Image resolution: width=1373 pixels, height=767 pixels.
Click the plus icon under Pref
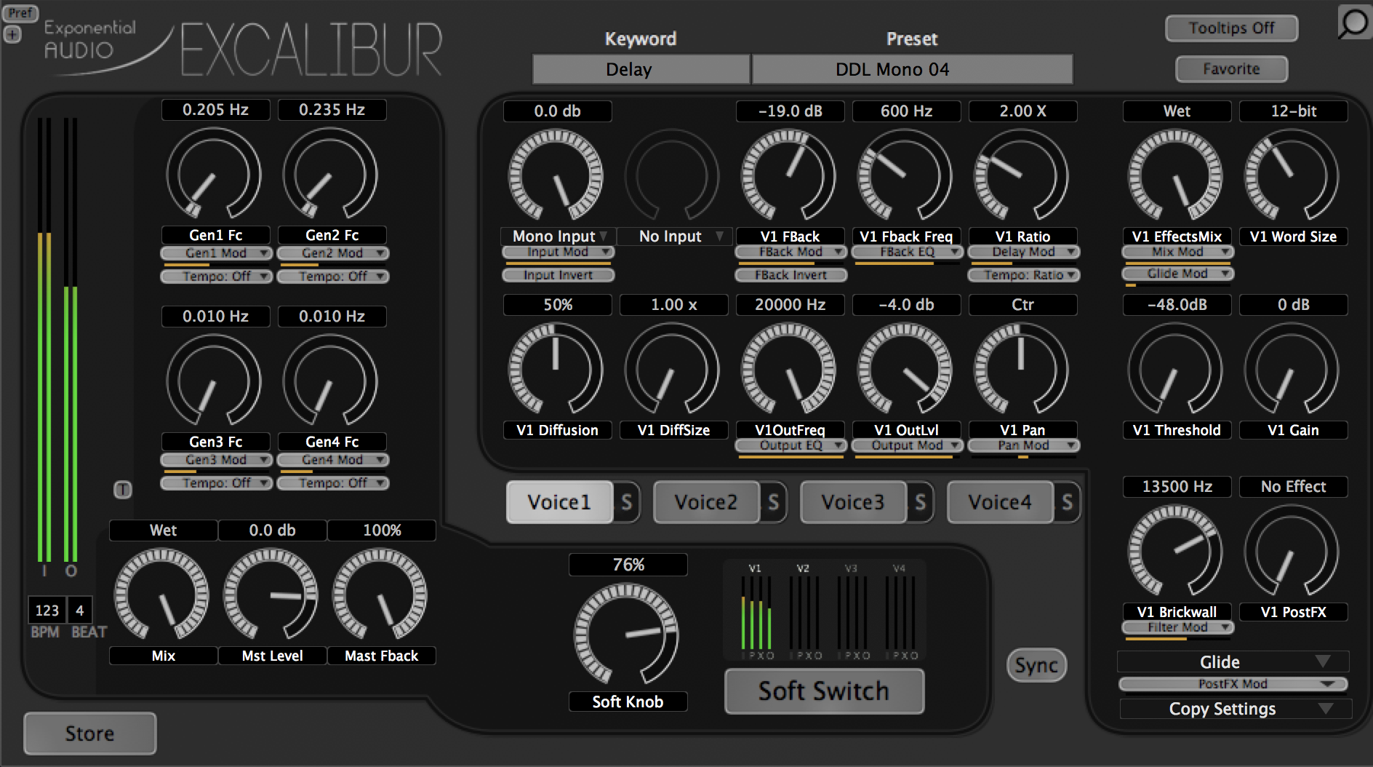click(x=12, y=34)
